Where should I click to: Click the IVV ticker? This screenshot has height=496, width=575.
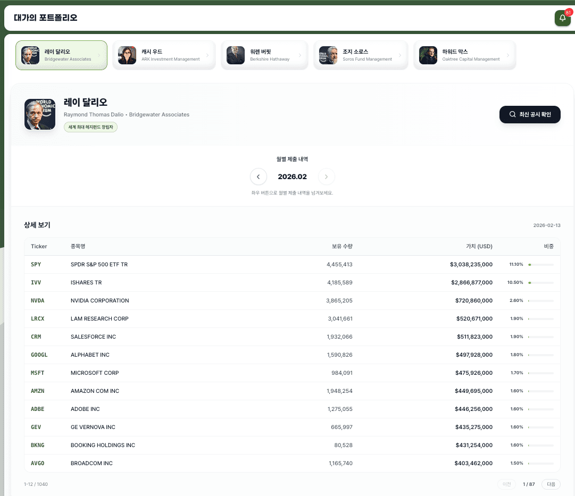36,283
